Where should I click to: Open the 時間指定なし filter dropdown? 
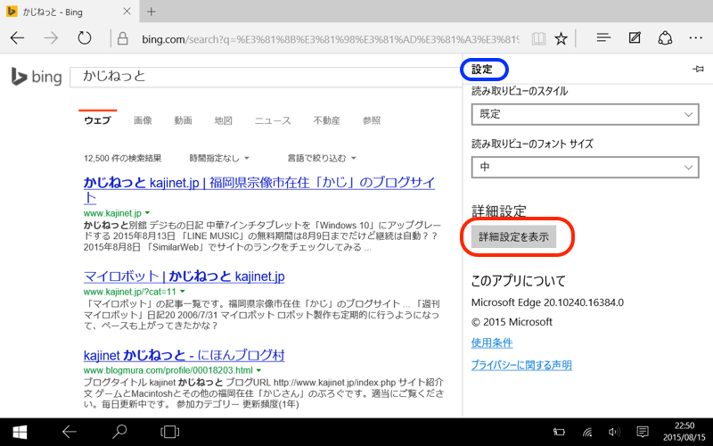[215, 158]
